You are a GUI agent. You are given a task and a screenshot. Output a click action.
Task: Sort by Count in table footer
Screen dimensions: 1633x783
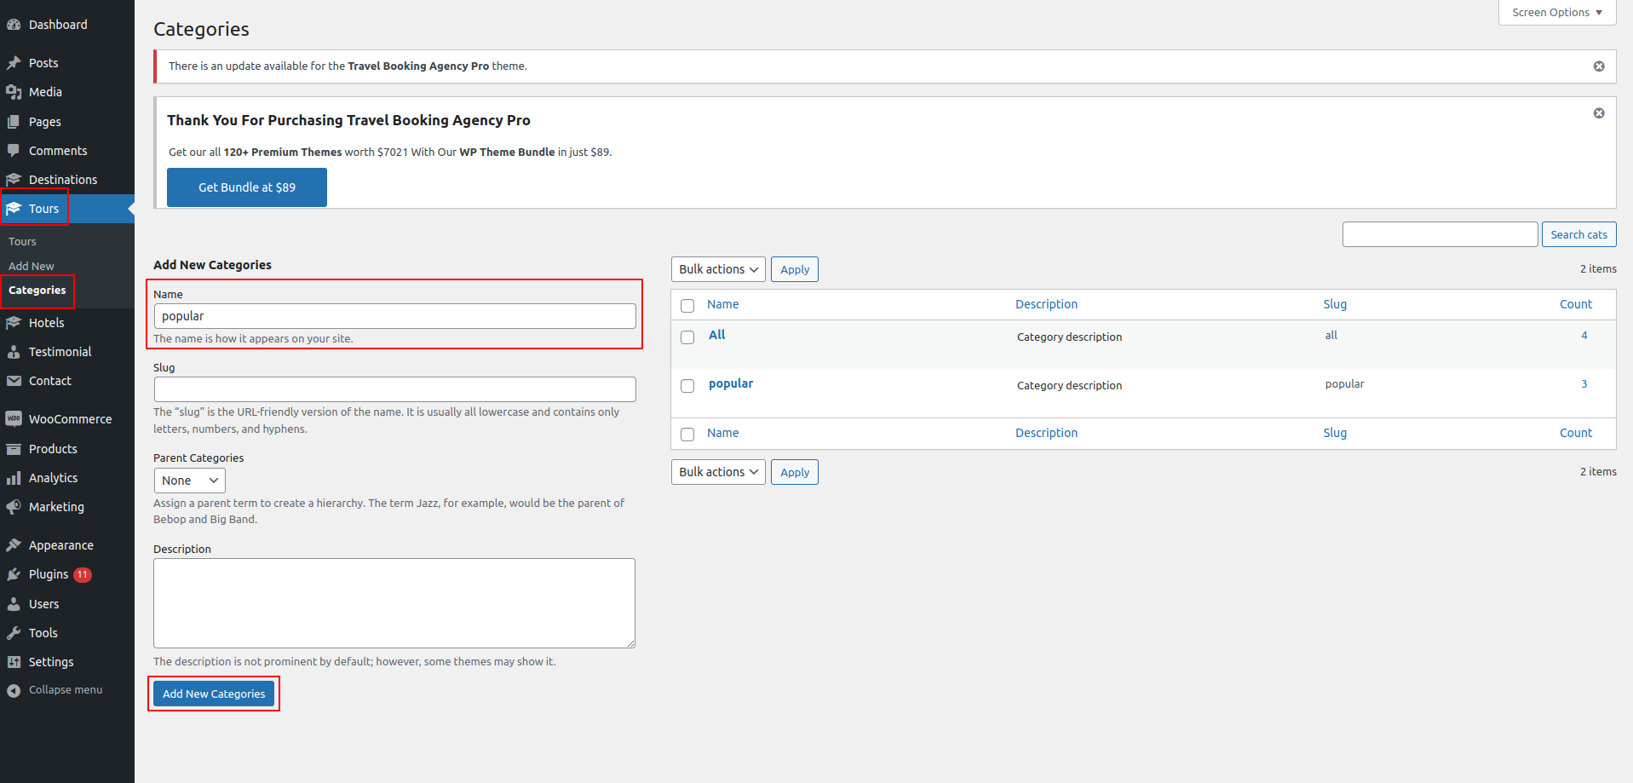coord(1576,433)
